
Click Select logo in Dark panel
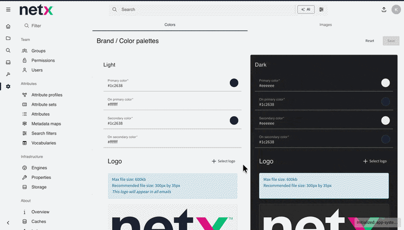click(375, 161)
